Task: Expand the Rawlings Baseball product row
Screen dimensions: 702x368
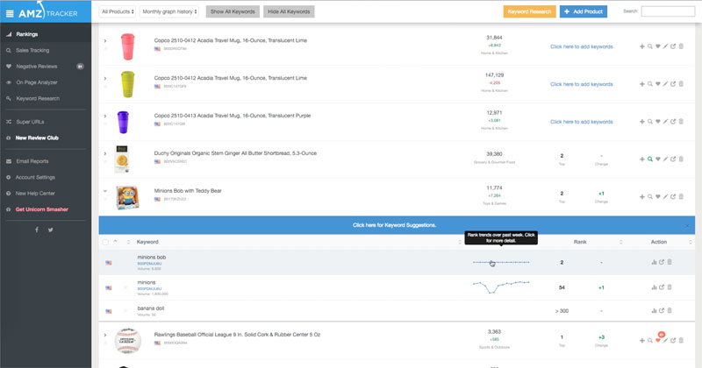Action: tap(105, 335)
